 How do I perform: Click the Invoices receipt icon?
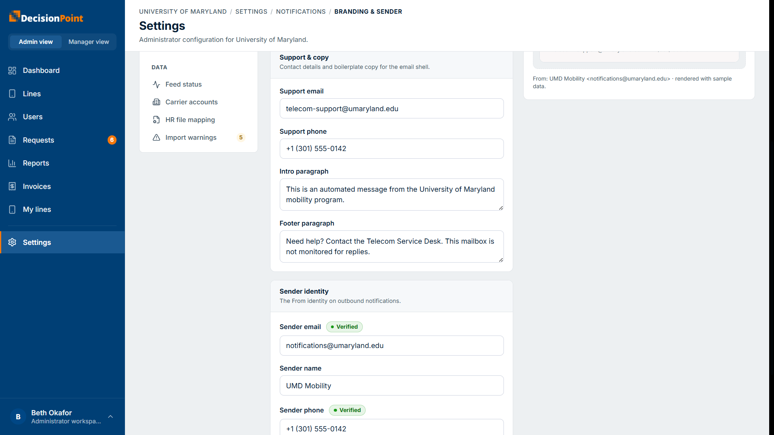coord(12,186)
